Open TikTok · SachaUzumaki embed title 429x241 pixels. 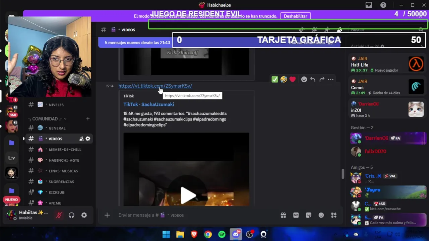[148, 104]
